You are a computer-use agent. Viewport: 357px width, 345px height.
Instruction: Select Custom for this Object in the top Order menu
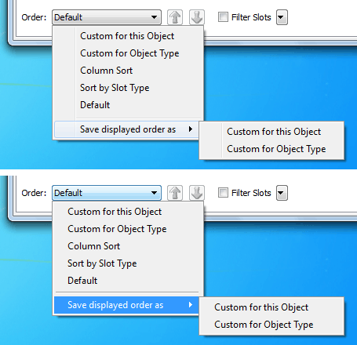pos(129,36)
